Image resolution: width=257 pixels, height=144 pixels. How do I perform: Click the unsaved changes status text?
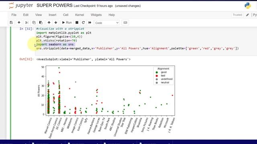(128, 6)
